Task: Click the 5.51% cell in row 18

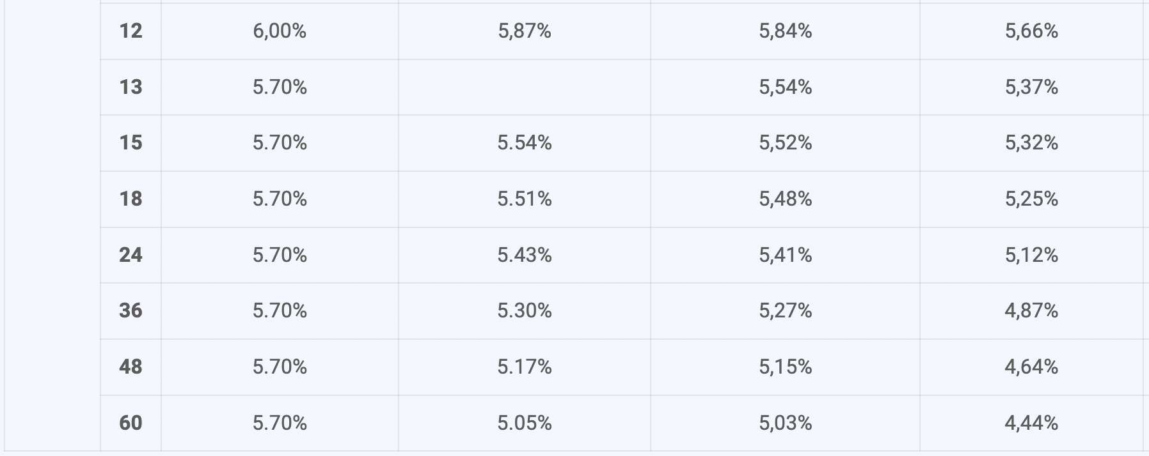Action: click(525, 199)
